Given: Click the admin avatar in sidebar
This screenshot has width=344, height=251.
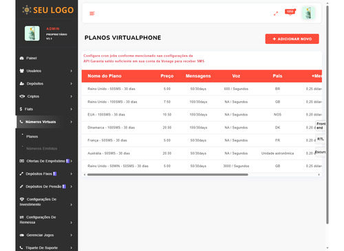Looking at the screenshot, I should click(x=32, y=33).
